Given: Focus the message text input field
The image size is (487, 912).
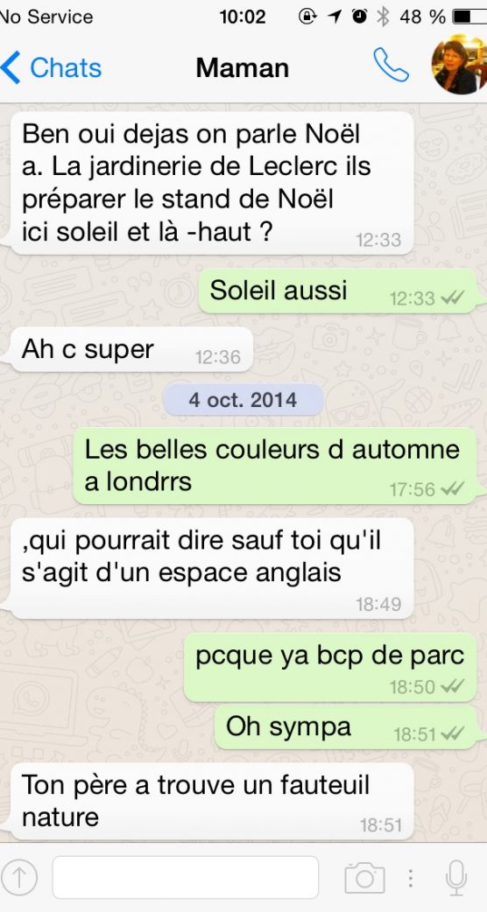Looking at the screenshot, I should click(x=186, y=877).
